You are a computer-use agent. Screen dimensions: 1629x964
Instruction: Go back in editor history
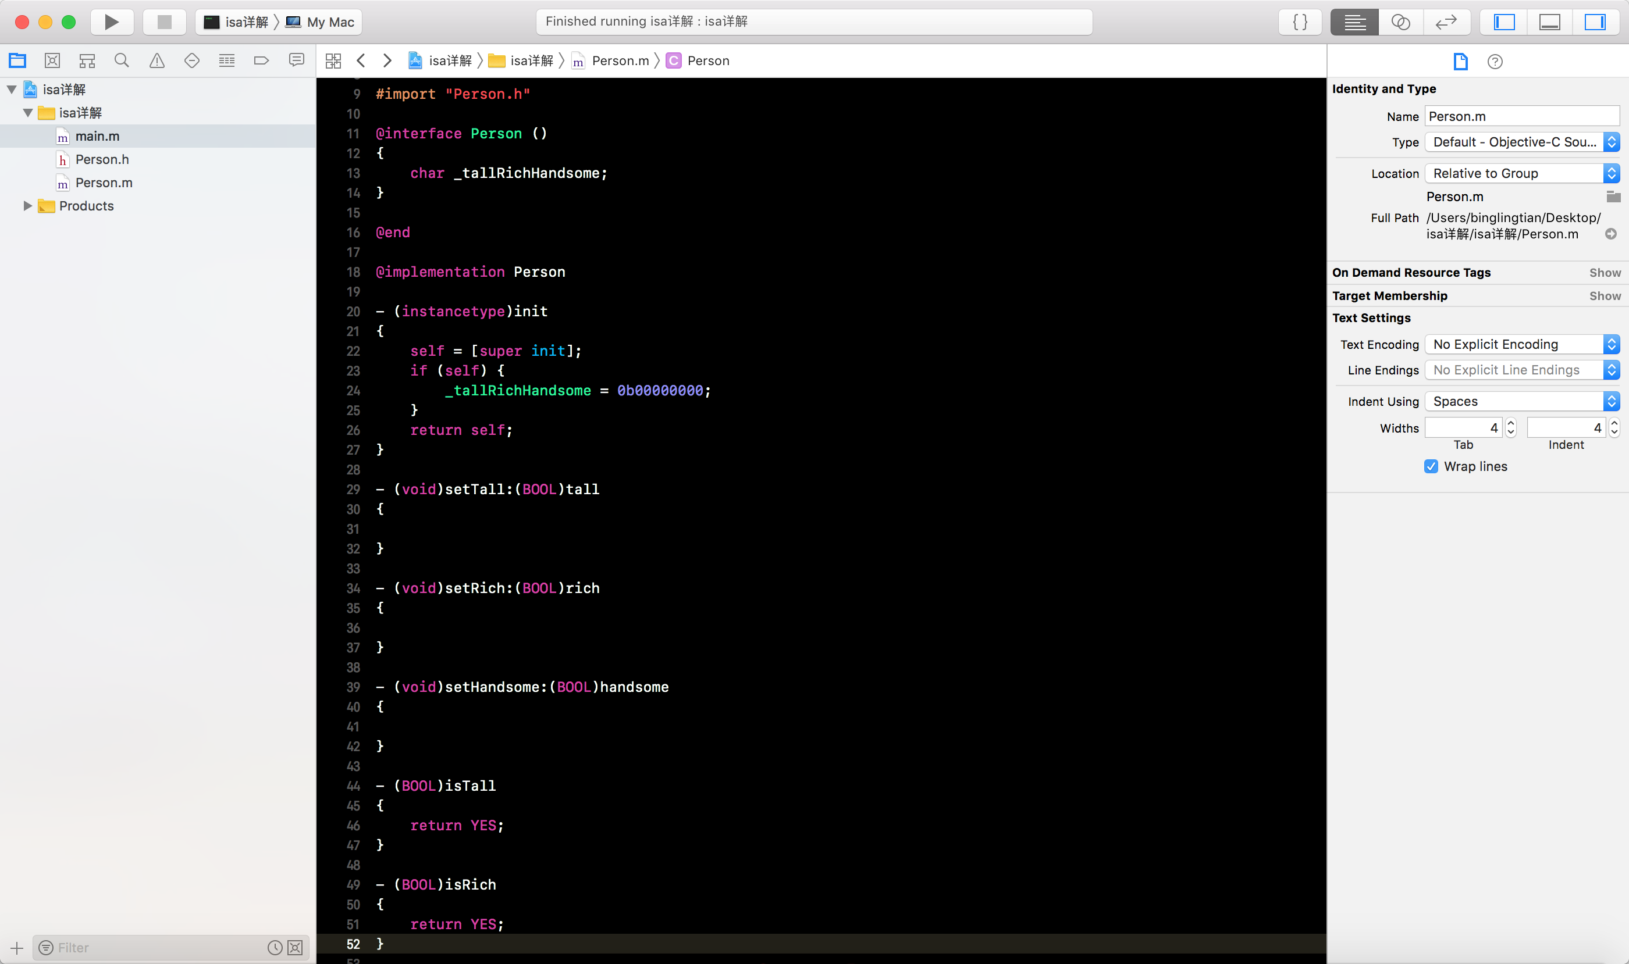tap(361, 60)
